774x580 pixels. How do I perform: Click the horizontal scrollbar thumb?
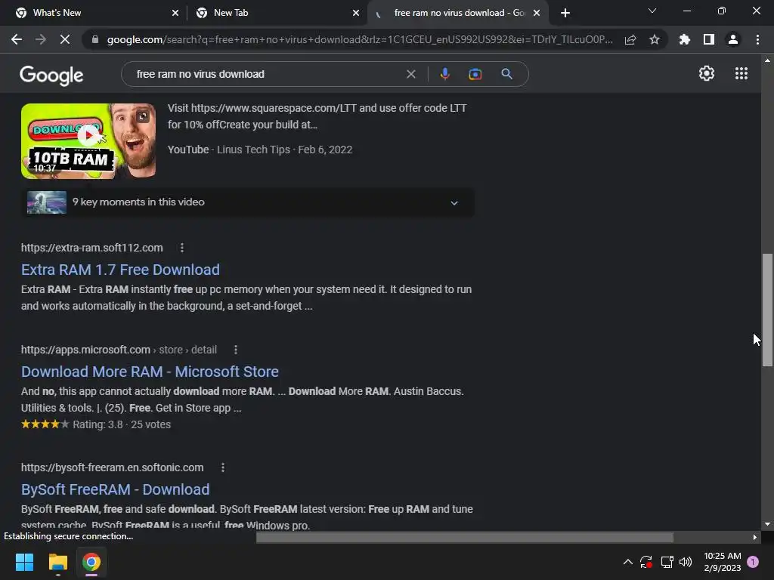465,537
